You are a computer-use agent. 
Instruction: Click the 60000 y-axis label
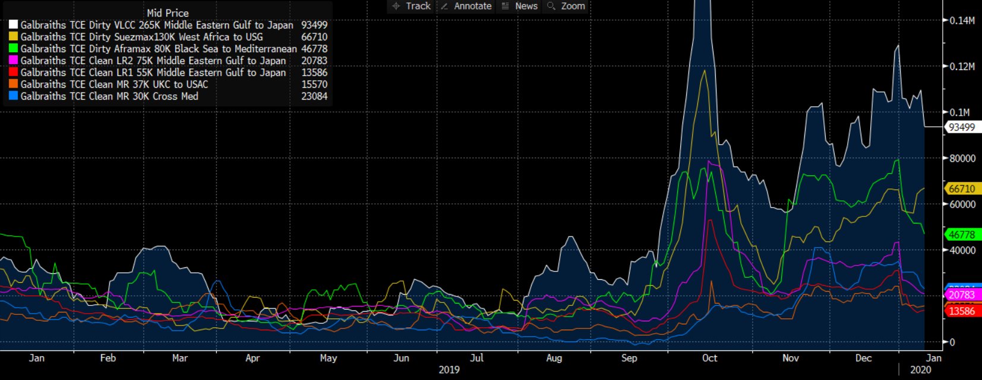coord(962,204)
